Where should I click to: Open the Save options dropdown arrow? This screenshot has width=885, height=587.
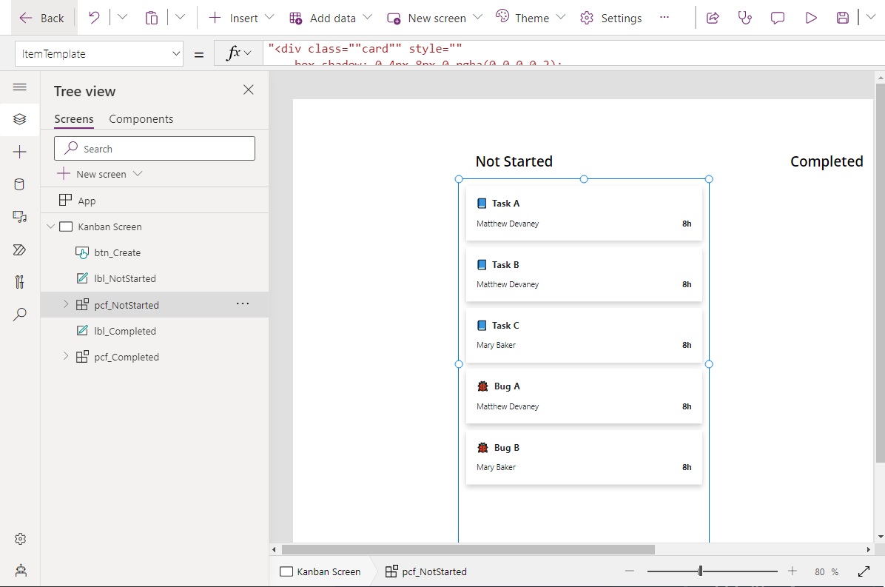coord(871,18)
